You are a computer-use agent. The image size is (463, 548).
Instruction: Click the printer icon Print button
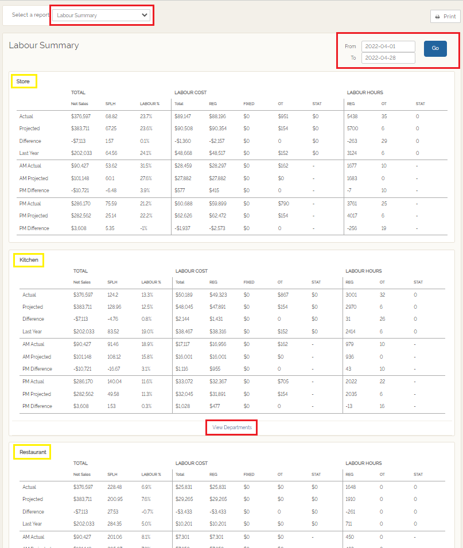coord(445,17)
